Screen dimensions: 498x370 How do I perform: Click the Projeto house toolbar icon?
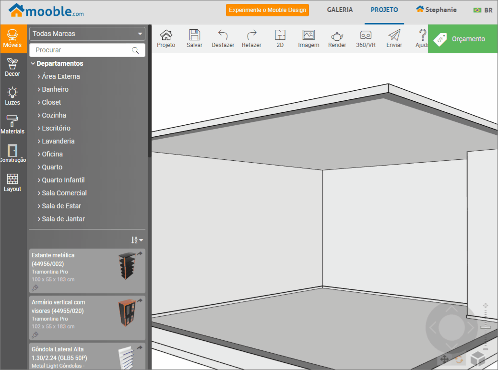(x=166, y=39)
